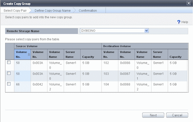Open Help via the question mark icon
The width and height of the screenshot is (193, 122).
179,22
